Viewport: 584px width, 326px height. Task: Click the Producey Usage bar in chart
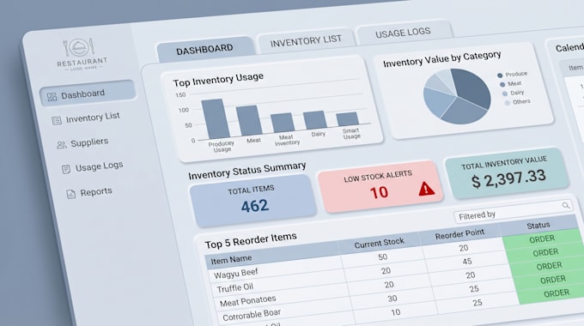tap(216, 119)
